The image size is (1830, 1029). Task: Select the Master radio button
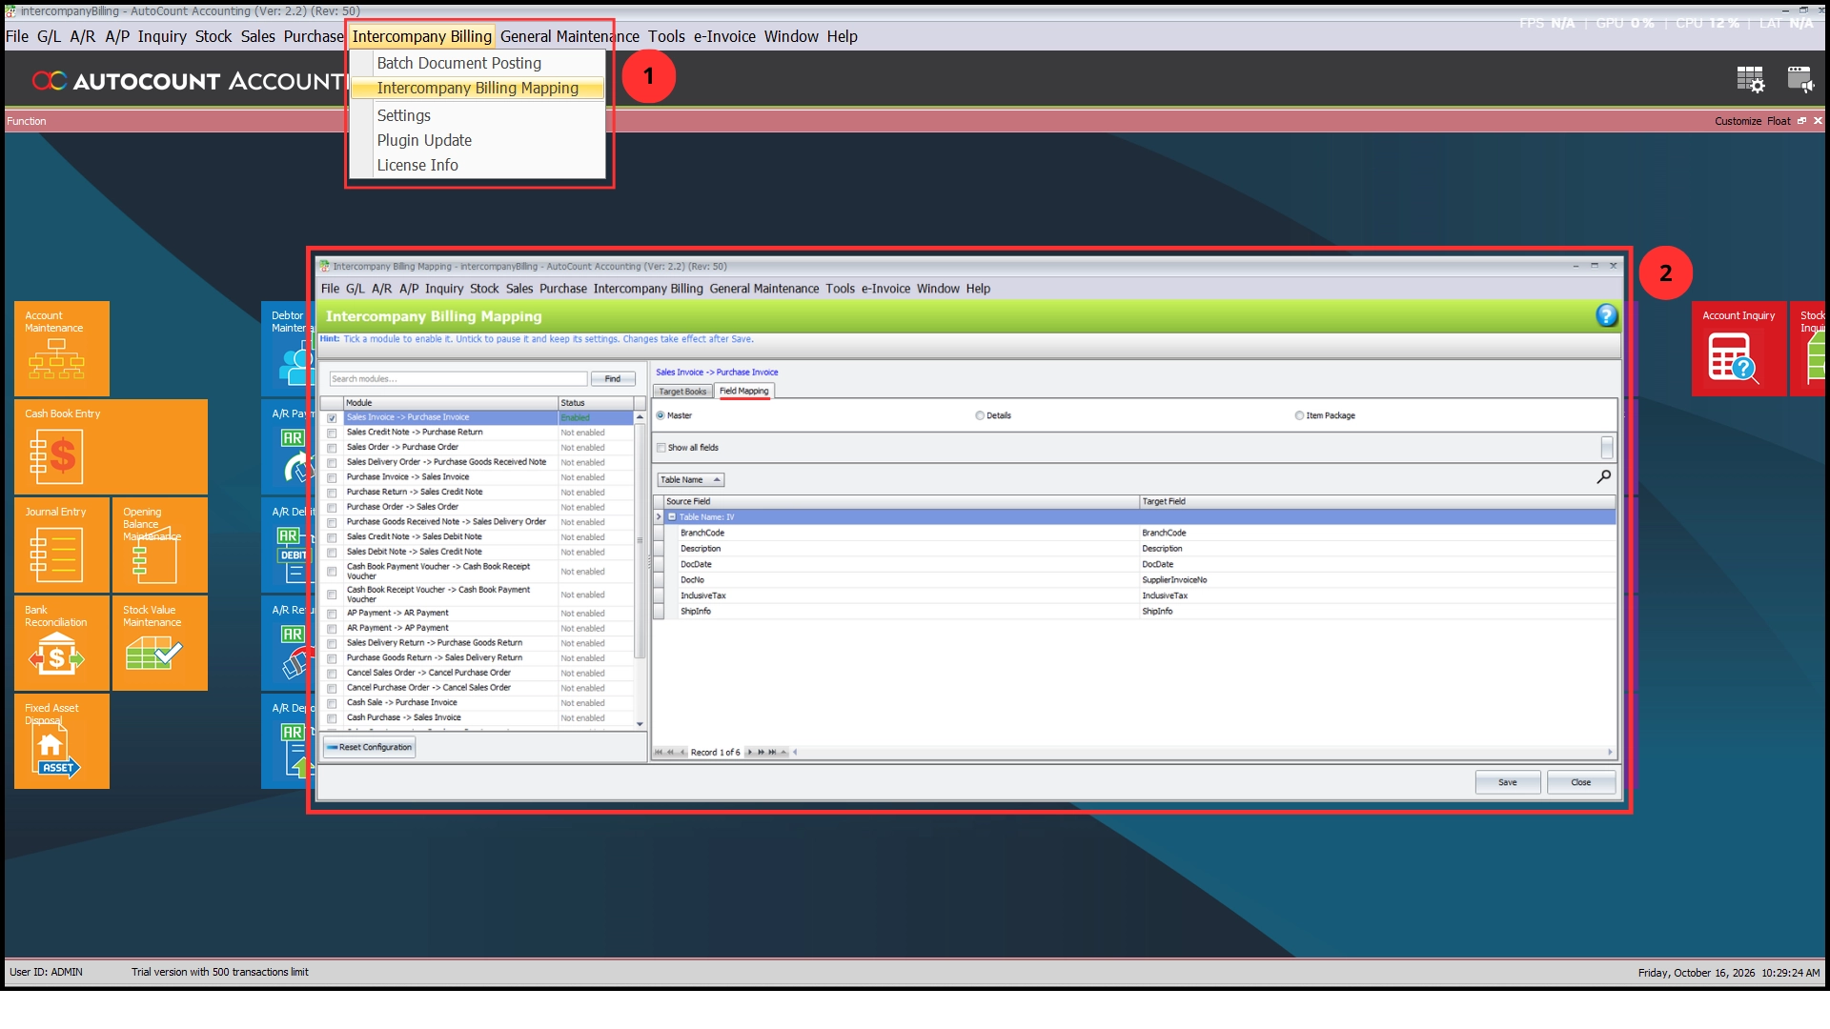click(x=661, y=415)
